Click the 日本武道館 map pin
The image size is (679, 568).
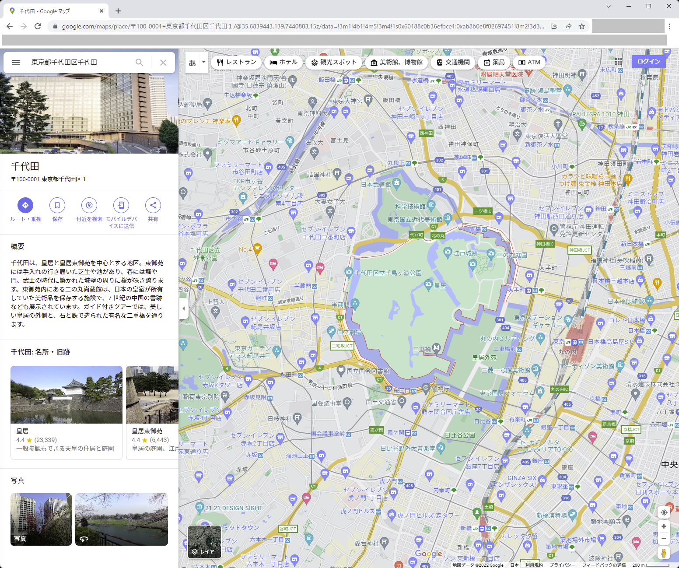[397, 182]
